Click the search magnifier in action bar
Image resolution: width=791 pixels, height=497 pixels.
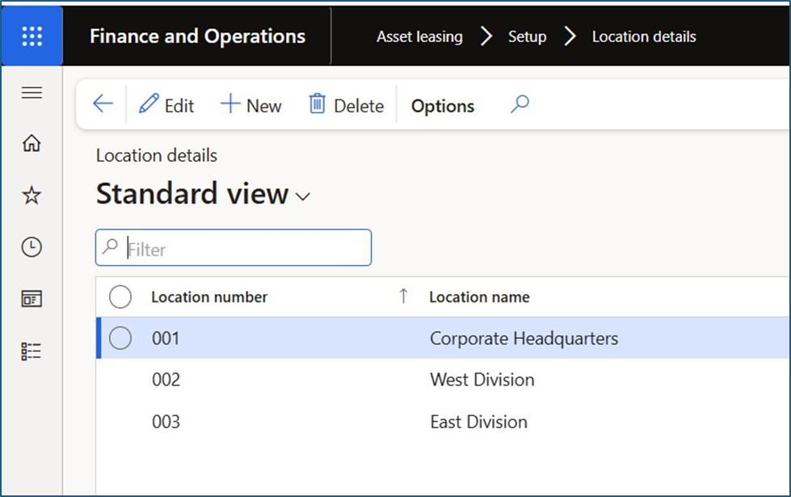pos(520,105)
